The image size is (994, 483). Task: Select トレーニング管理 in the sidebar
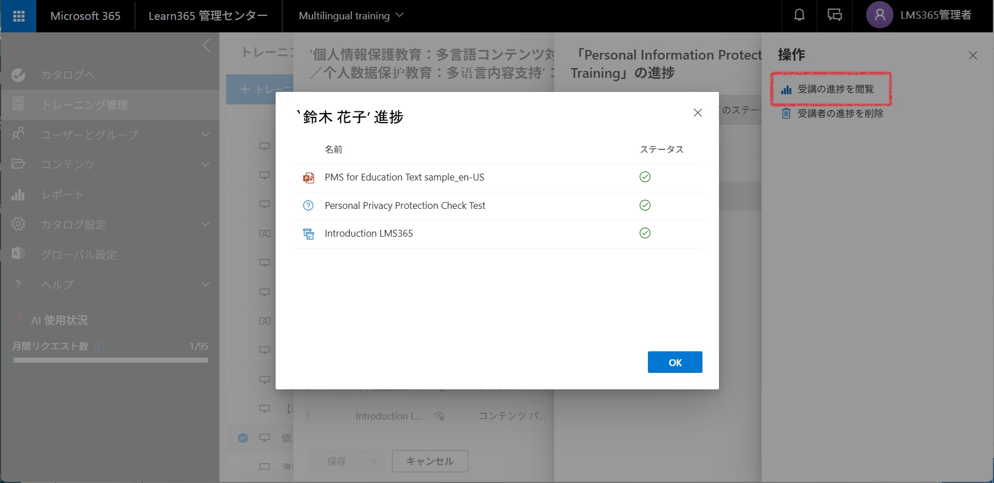click(x=110, y=104)
